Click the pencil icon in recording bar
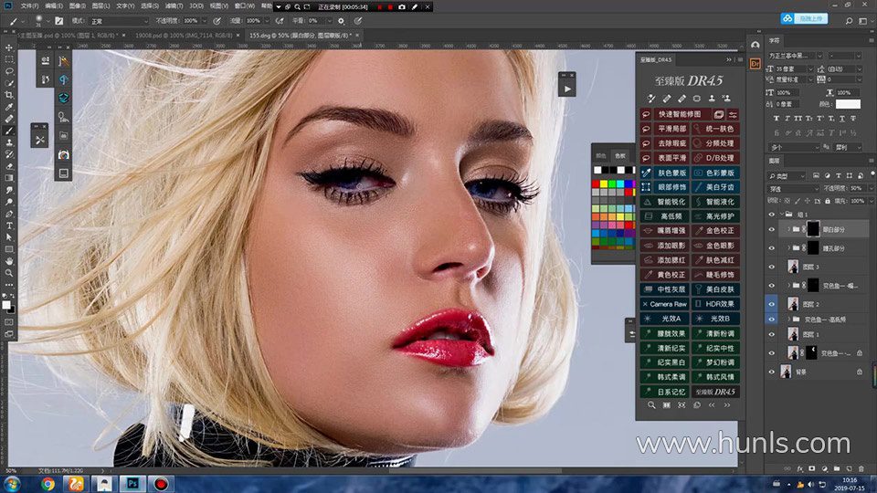 [x=415, y=6]
